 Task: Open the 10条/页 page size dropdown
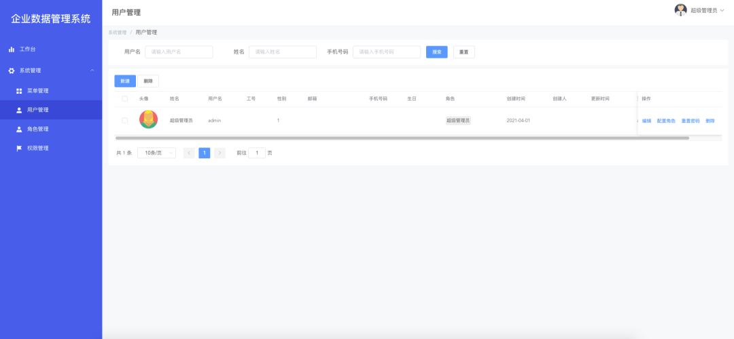(x=156, y=153)
